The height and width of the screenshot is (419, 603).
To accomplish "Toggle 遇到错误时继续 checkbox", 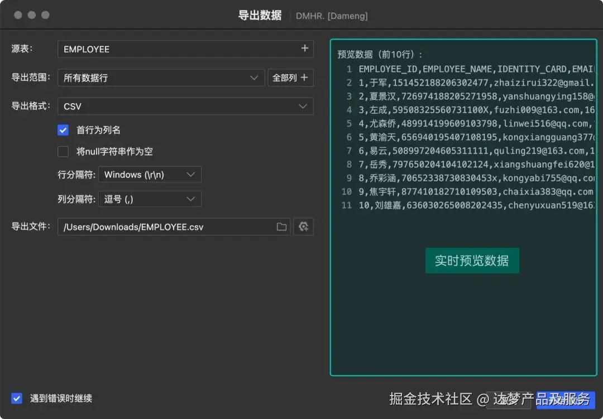I will tap(17, 398).
